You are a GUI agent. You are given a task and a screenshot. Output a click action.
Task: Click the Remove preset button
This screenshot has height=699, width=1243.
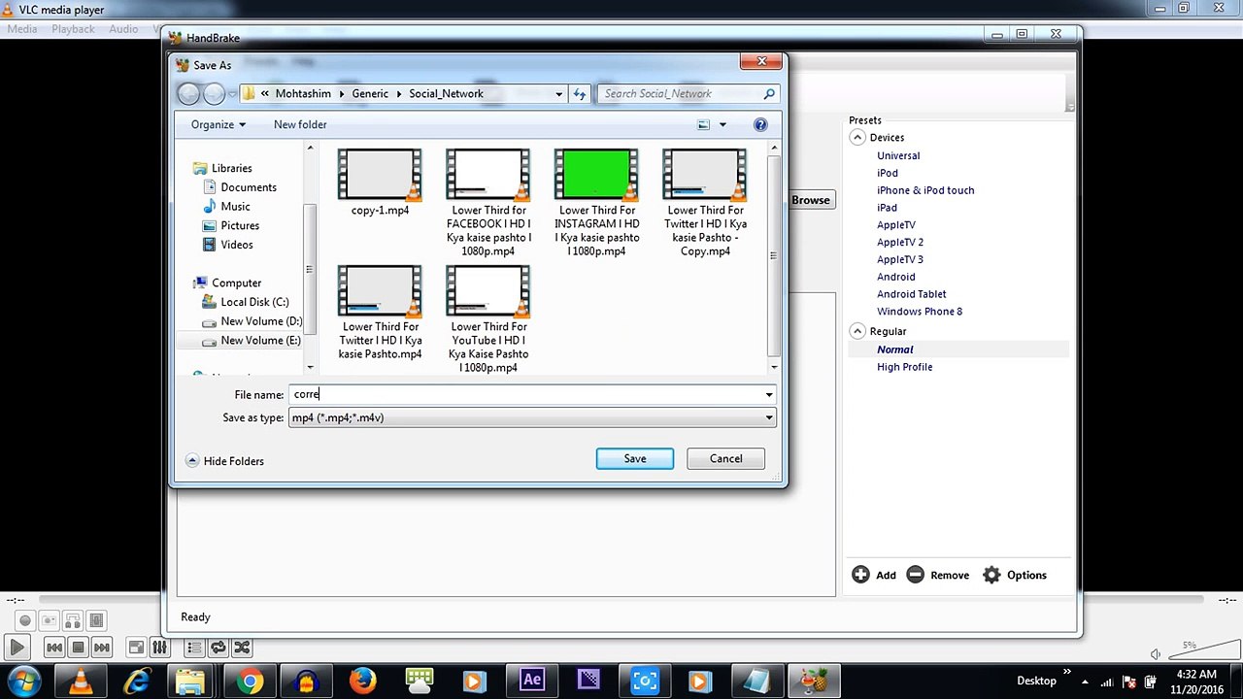[x=937, y=575]
